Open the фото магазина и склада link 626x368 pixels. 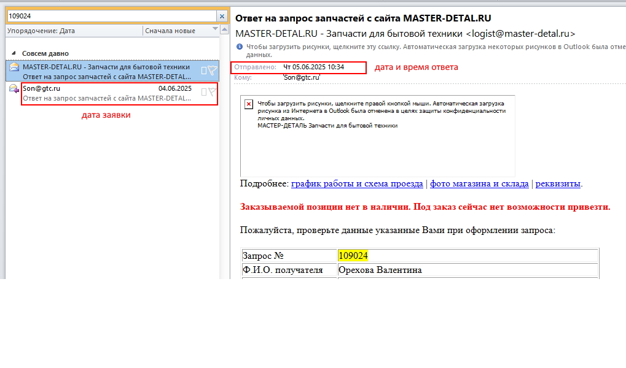tap(479, 184)
